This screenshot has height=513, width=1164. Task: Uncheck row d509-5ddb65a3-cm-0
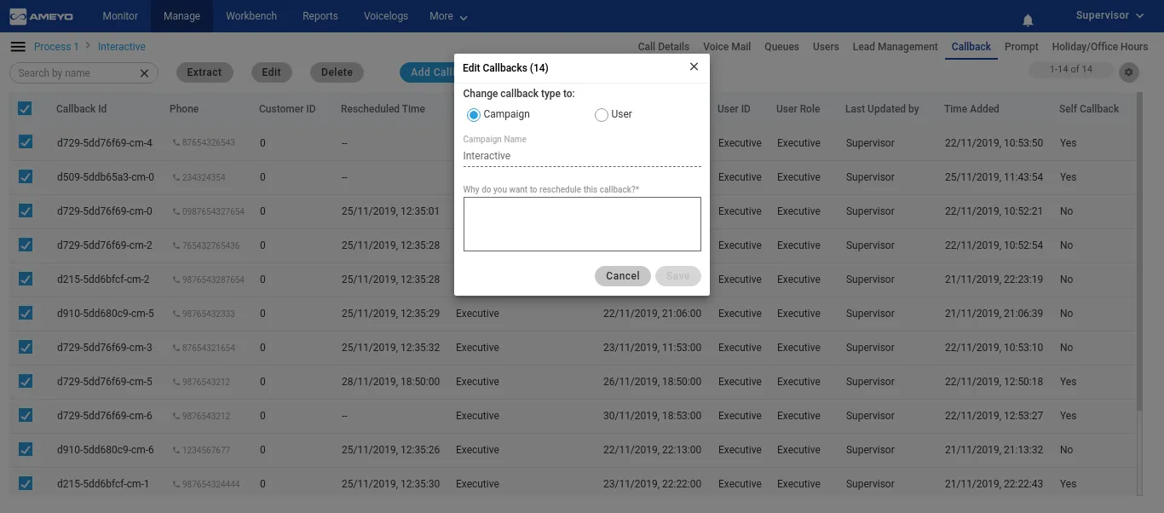[25, 176]
